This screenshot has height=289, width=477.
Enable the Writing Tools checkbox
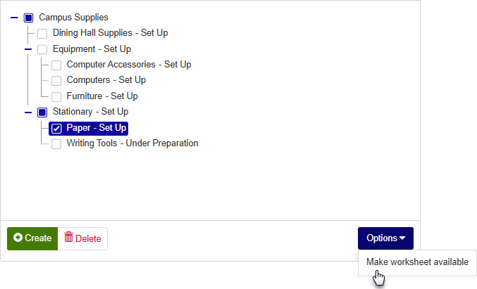click(x=56, y=143)
